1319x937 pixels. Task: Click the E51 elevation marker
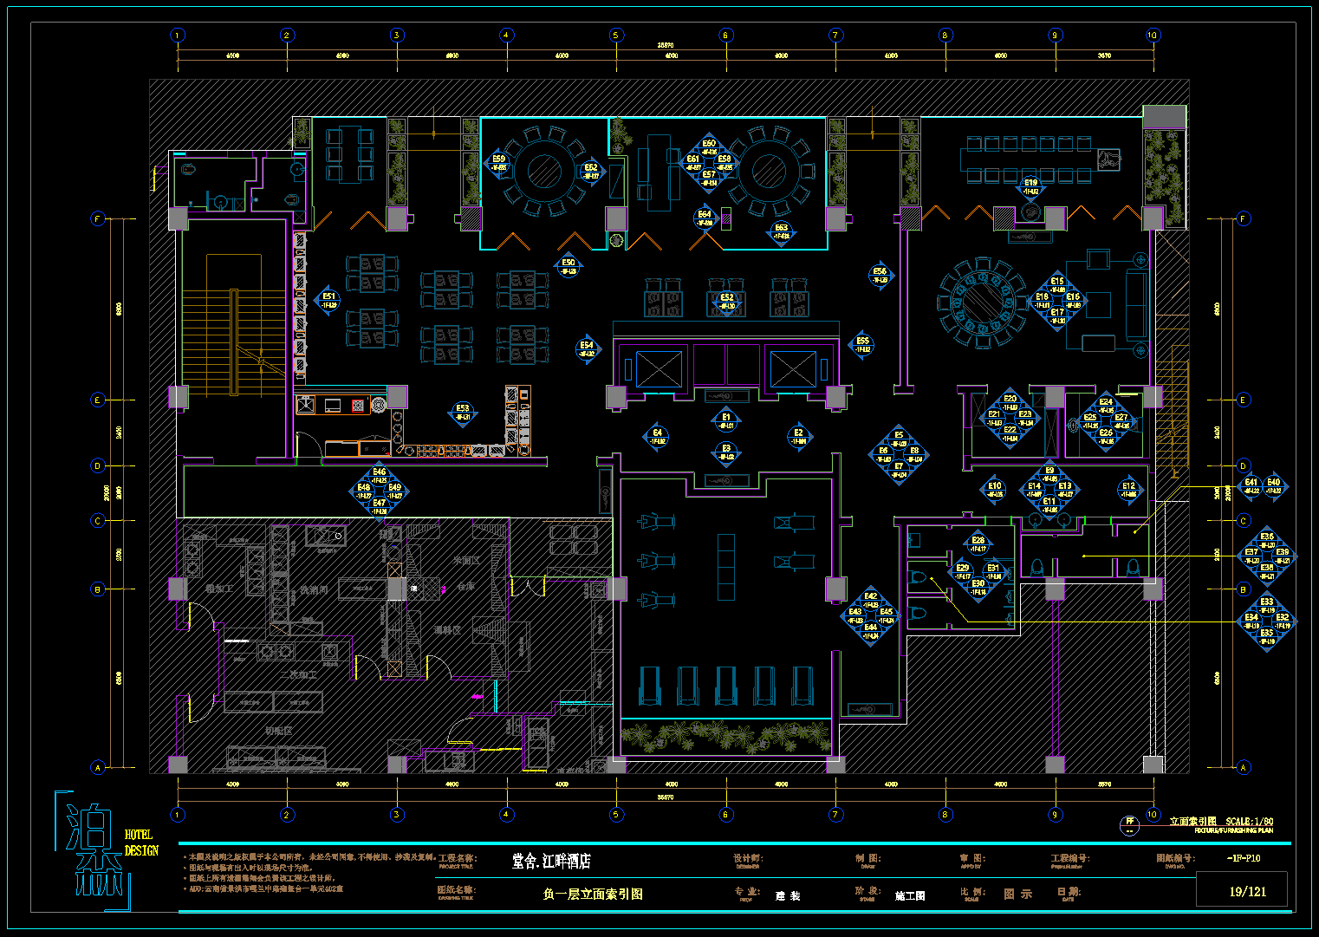328,300
